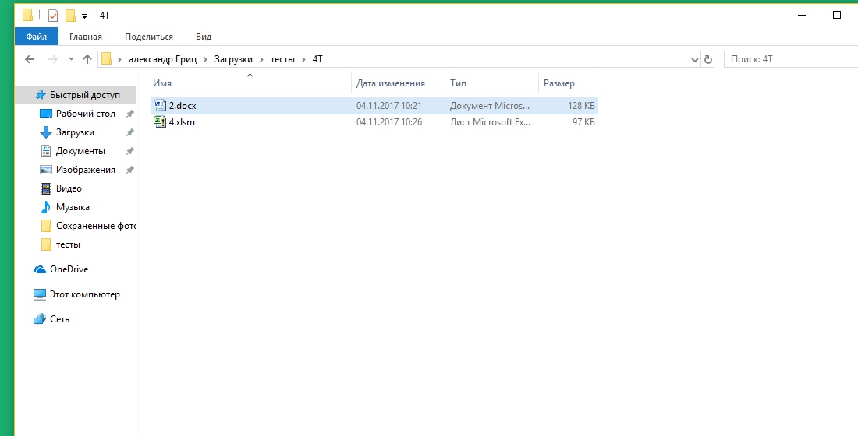Sort by the Имя column header
Image resolution: width=858 pixels, height=436 pixels.
(162, 83)
